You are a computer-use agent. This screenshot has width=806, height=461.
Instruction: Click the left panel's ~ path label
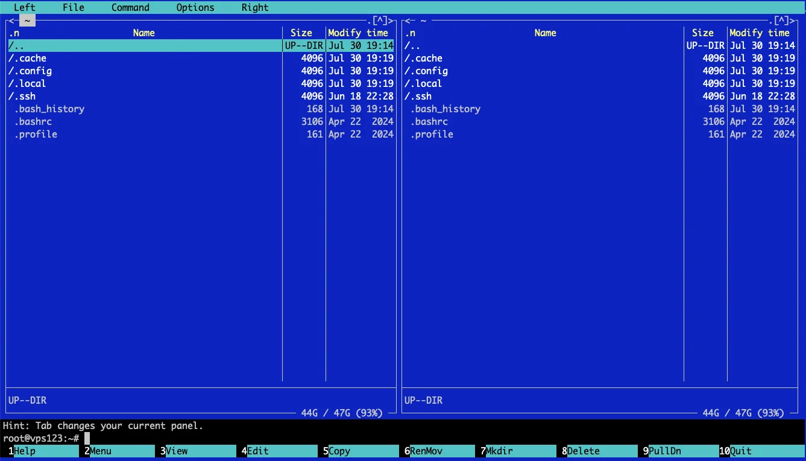point(27,21)
